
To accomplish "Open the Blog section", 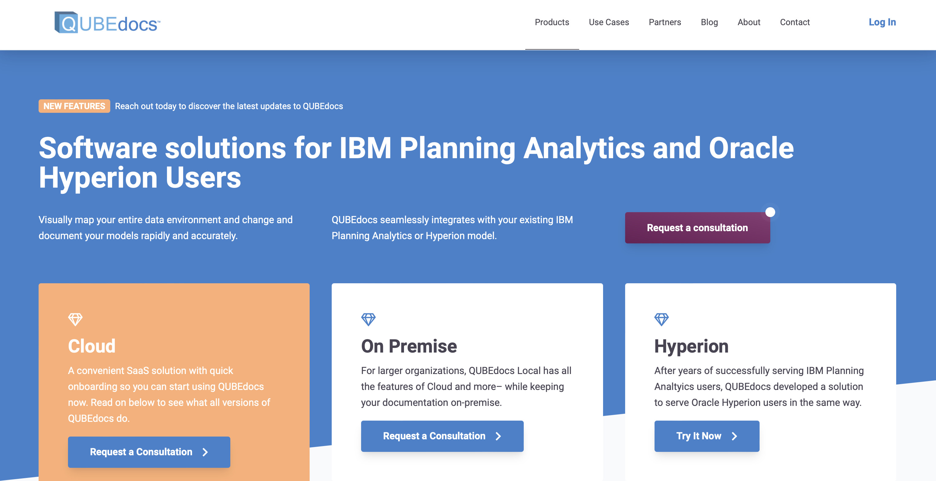I will point(709,22).
